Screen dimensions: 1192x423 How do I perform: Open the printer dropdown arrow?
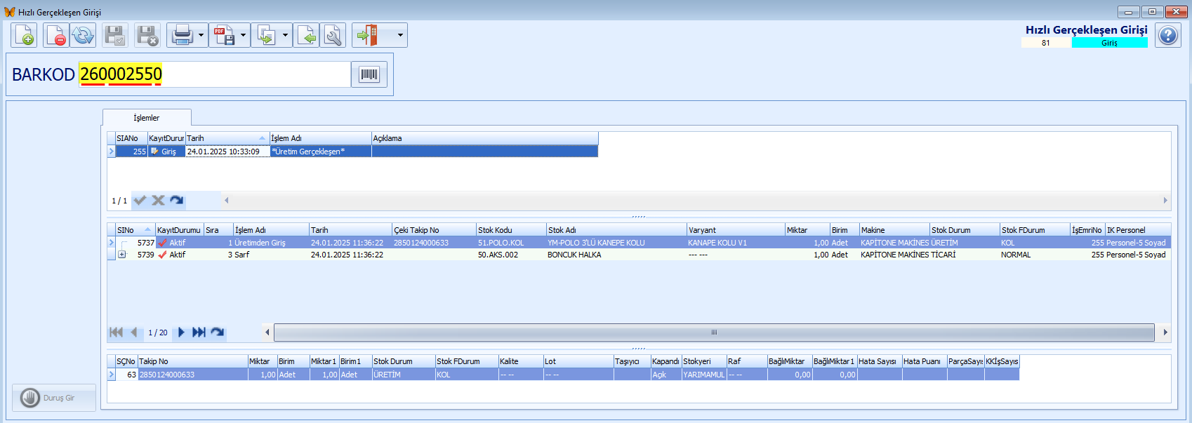coord(201,35)
